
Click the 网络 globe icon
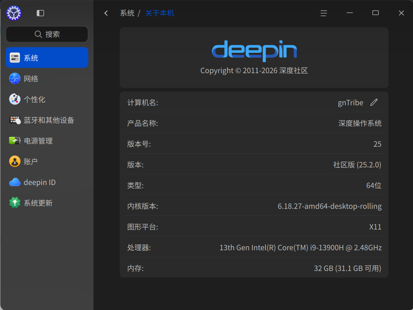[x=15, y=79]
